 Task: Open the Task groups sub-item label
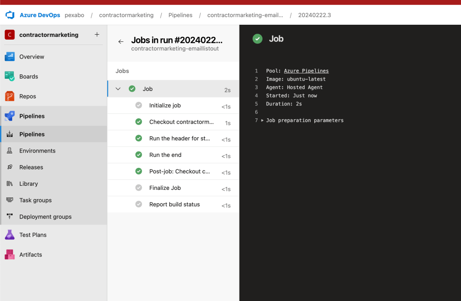tap(36, 200)
